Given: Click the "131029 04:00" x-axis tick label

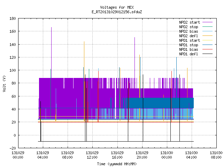Looking at the screenshot, I should point(43,155).
